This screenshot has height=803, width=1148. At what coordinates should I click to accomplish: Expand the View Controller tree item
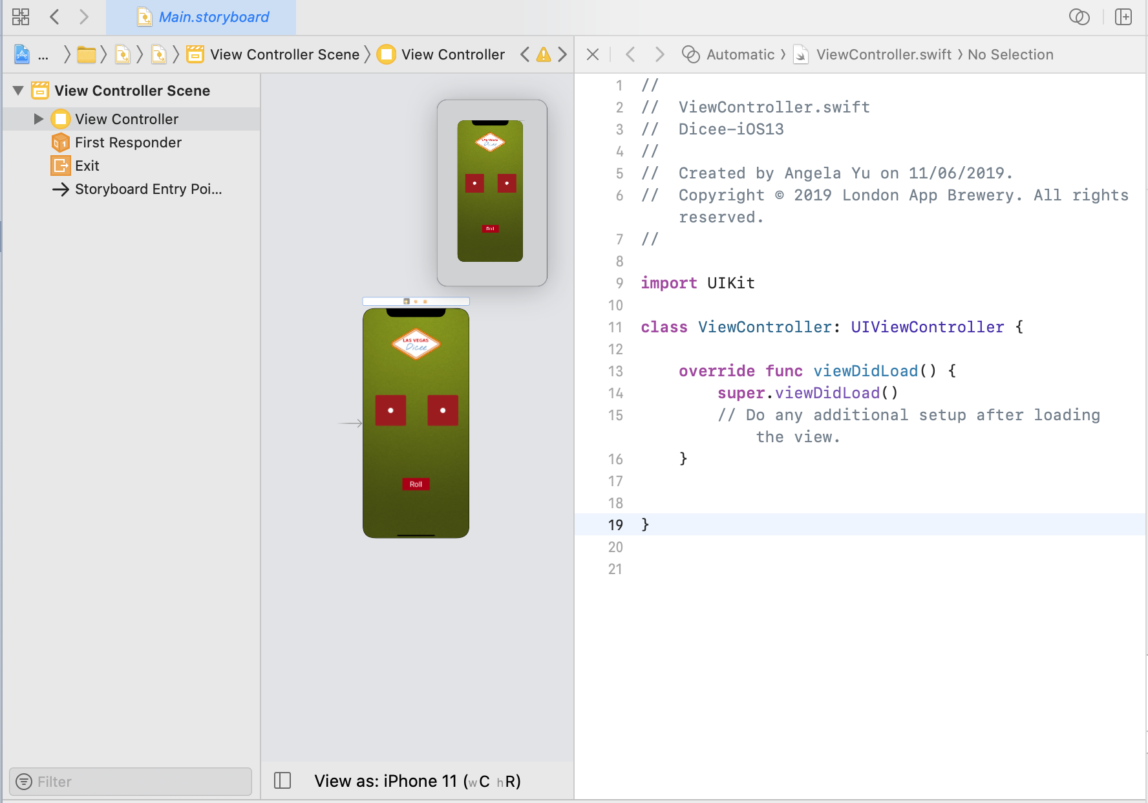click(38, 119)
